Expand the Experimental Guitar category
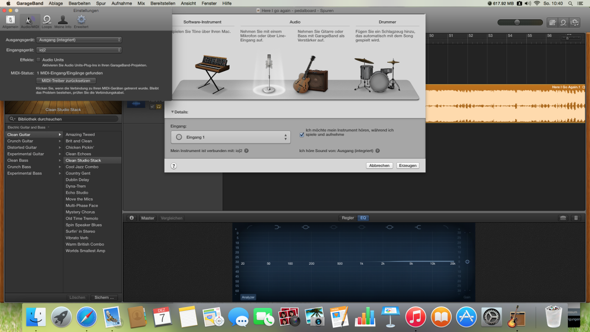 (59, 154)
